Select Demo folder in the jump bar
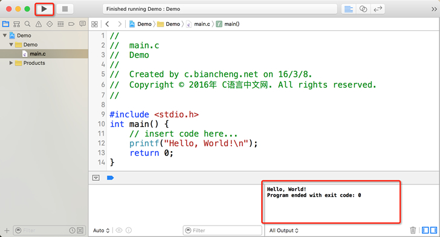Image resolution: width=440 pixels, height=237 pixels. click(169, 24)
